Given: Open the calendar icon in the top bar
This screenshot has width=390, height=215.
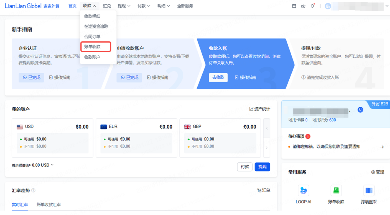Looking at the screenshot, I should pyautogui.click(x=294, y=6).
